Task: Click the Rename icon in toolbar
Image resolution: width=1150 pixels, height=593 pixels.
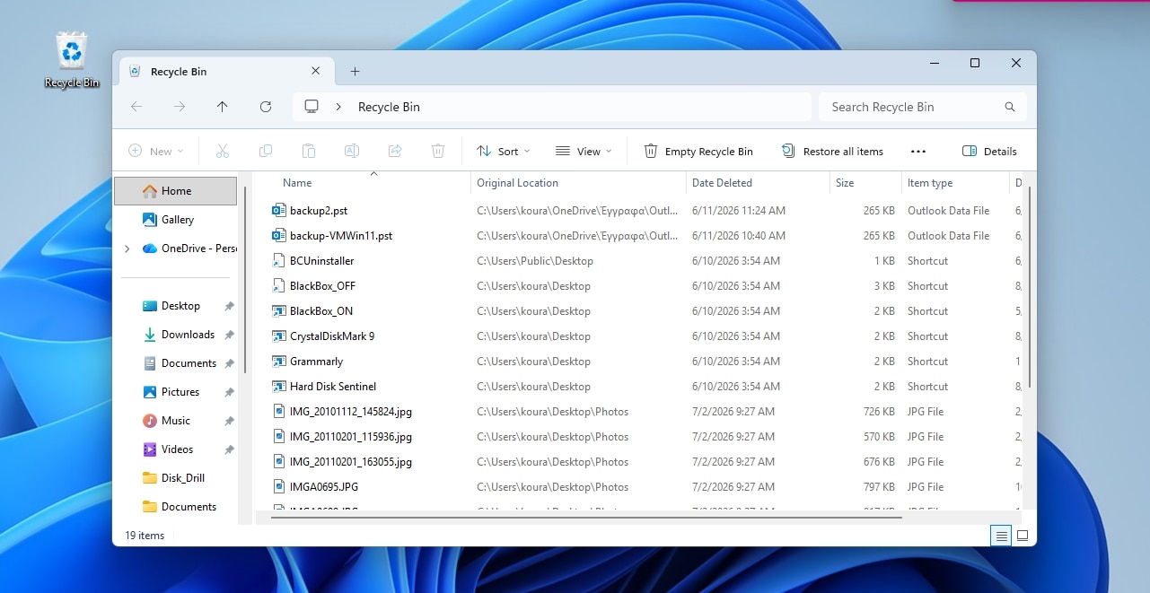Action: (x=352, y=151)
